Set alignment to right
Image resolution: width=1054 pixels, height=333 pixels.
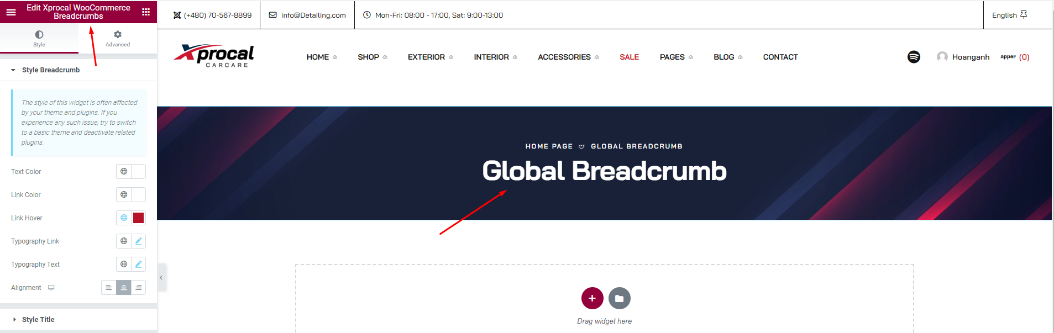click(139, 288)
